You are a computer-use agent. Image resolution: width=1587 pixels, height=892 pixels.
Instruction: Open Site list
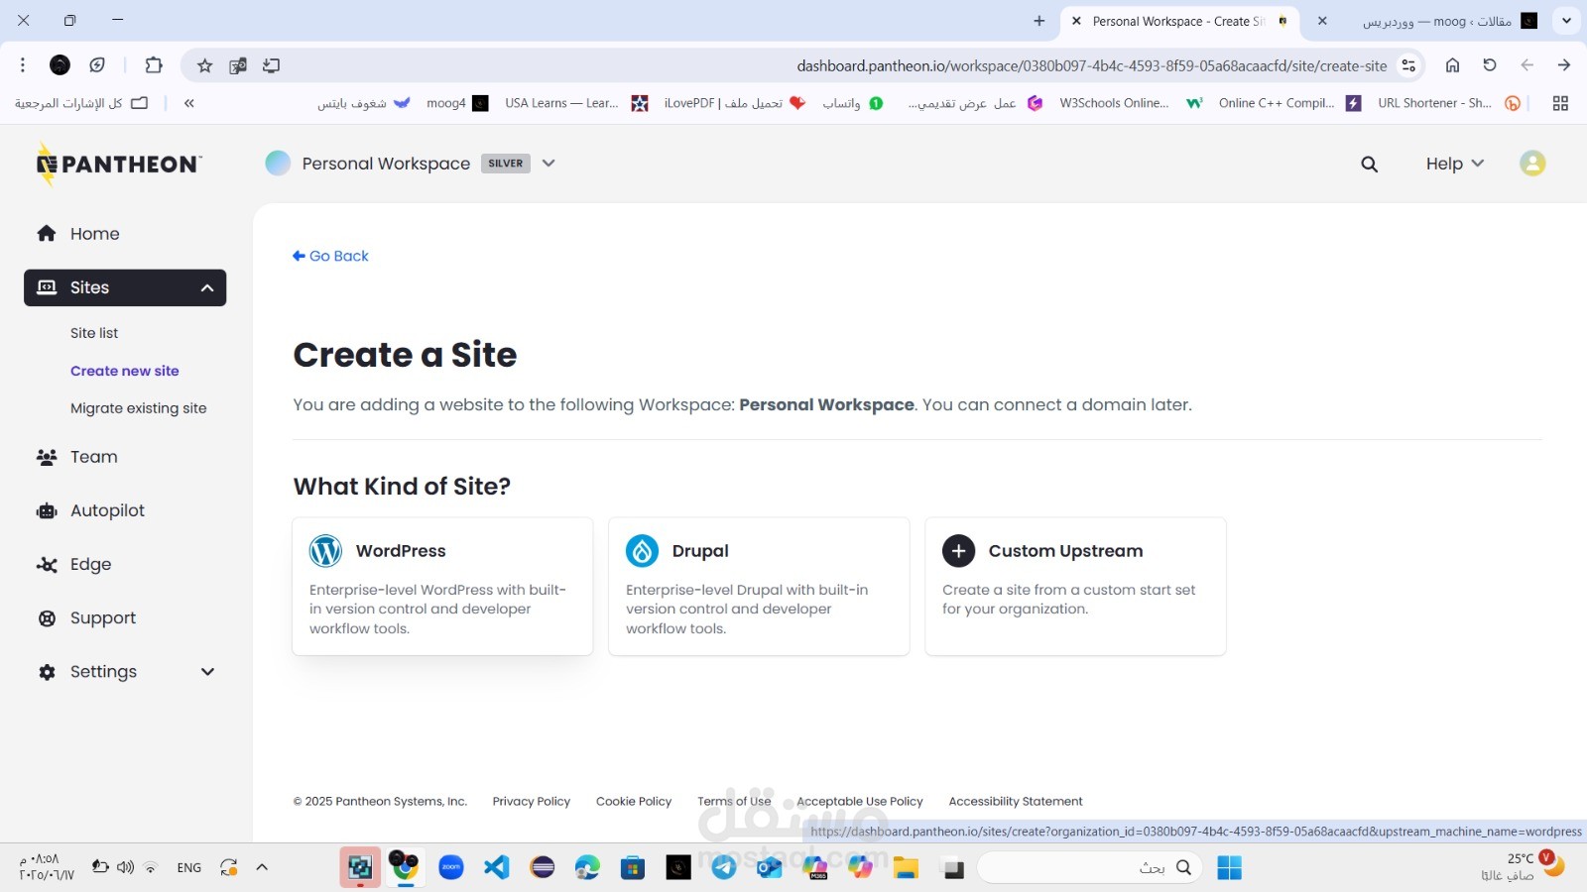(94, 333)
